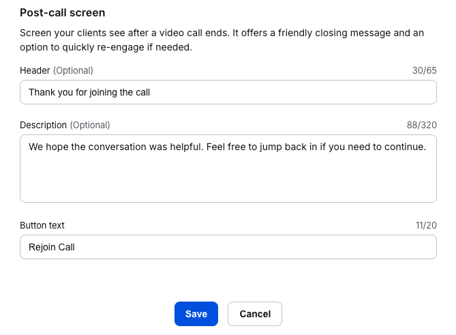Click the Description field label
The height and width of the screenshot is (335, 456).
[44, 125]
